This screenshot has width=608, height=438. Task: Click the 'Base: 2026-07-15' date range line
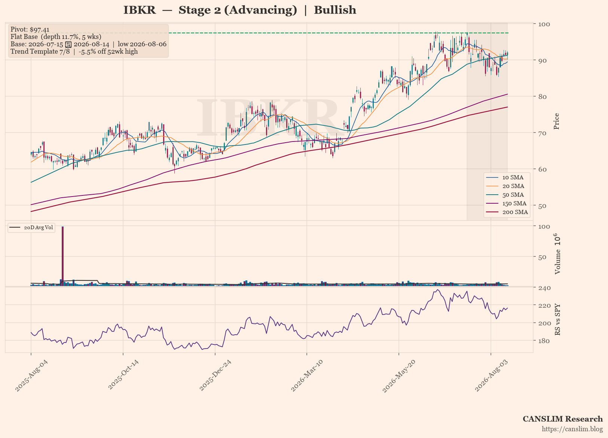tap(88, 44)
